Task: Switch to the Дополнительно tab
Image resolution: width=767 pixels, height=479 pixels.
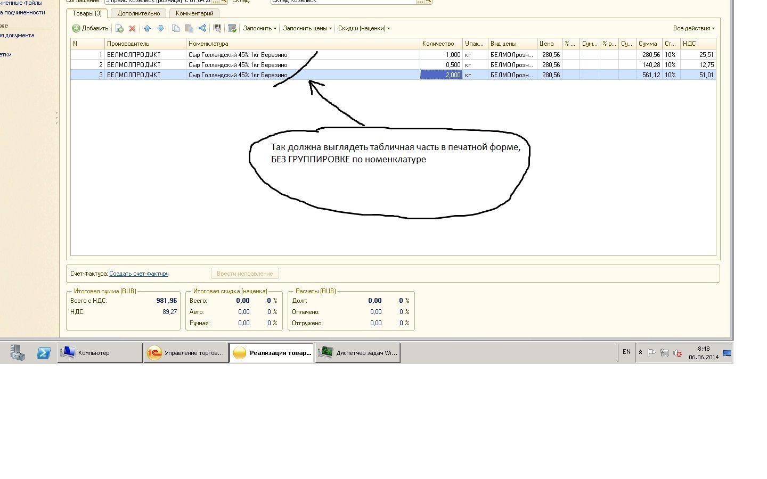Action: (138, 13)
